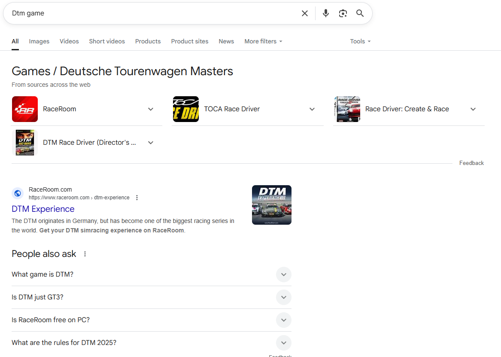
Task: Click the RaceRoom game title text
Action: (59, 109)
